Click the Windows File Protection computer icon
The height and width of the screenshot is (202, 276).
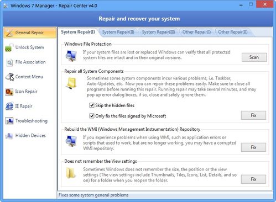pos(71,56)
